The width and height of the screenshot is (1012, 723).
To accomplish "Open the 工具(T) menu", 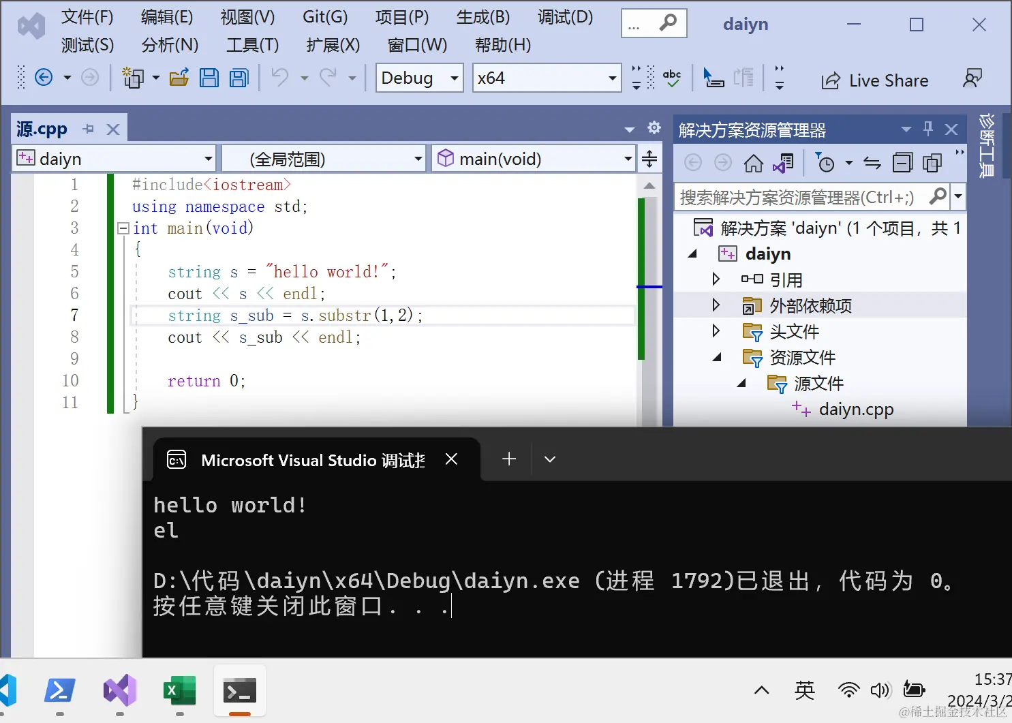I will pyautogui.click(x=252, y=45).
